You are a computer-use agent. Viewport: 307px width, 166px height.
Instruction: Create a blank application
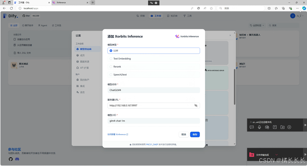coord(22,39)
